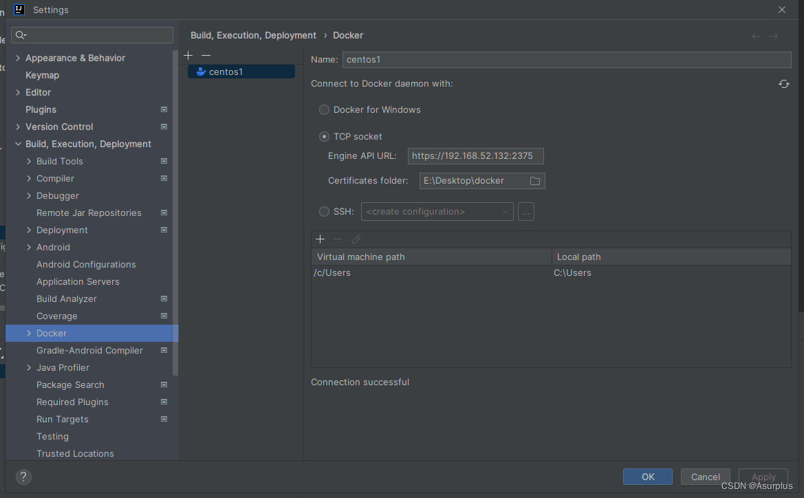Navigate forward with the right arrow icon
Viewport: 804px width, 498px height.
tap(774, 36)
